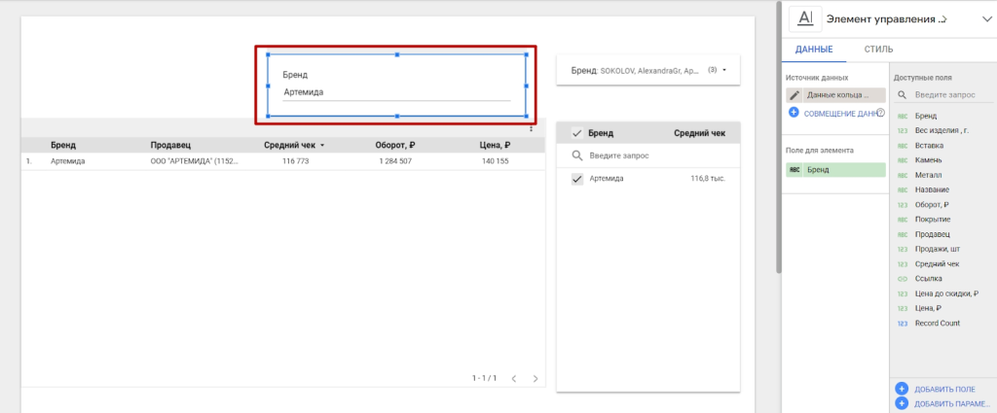Viewport: 997px width, 413px height.
Task: Click the pencil icon to edit data source
Action: (x=795, y=95)
